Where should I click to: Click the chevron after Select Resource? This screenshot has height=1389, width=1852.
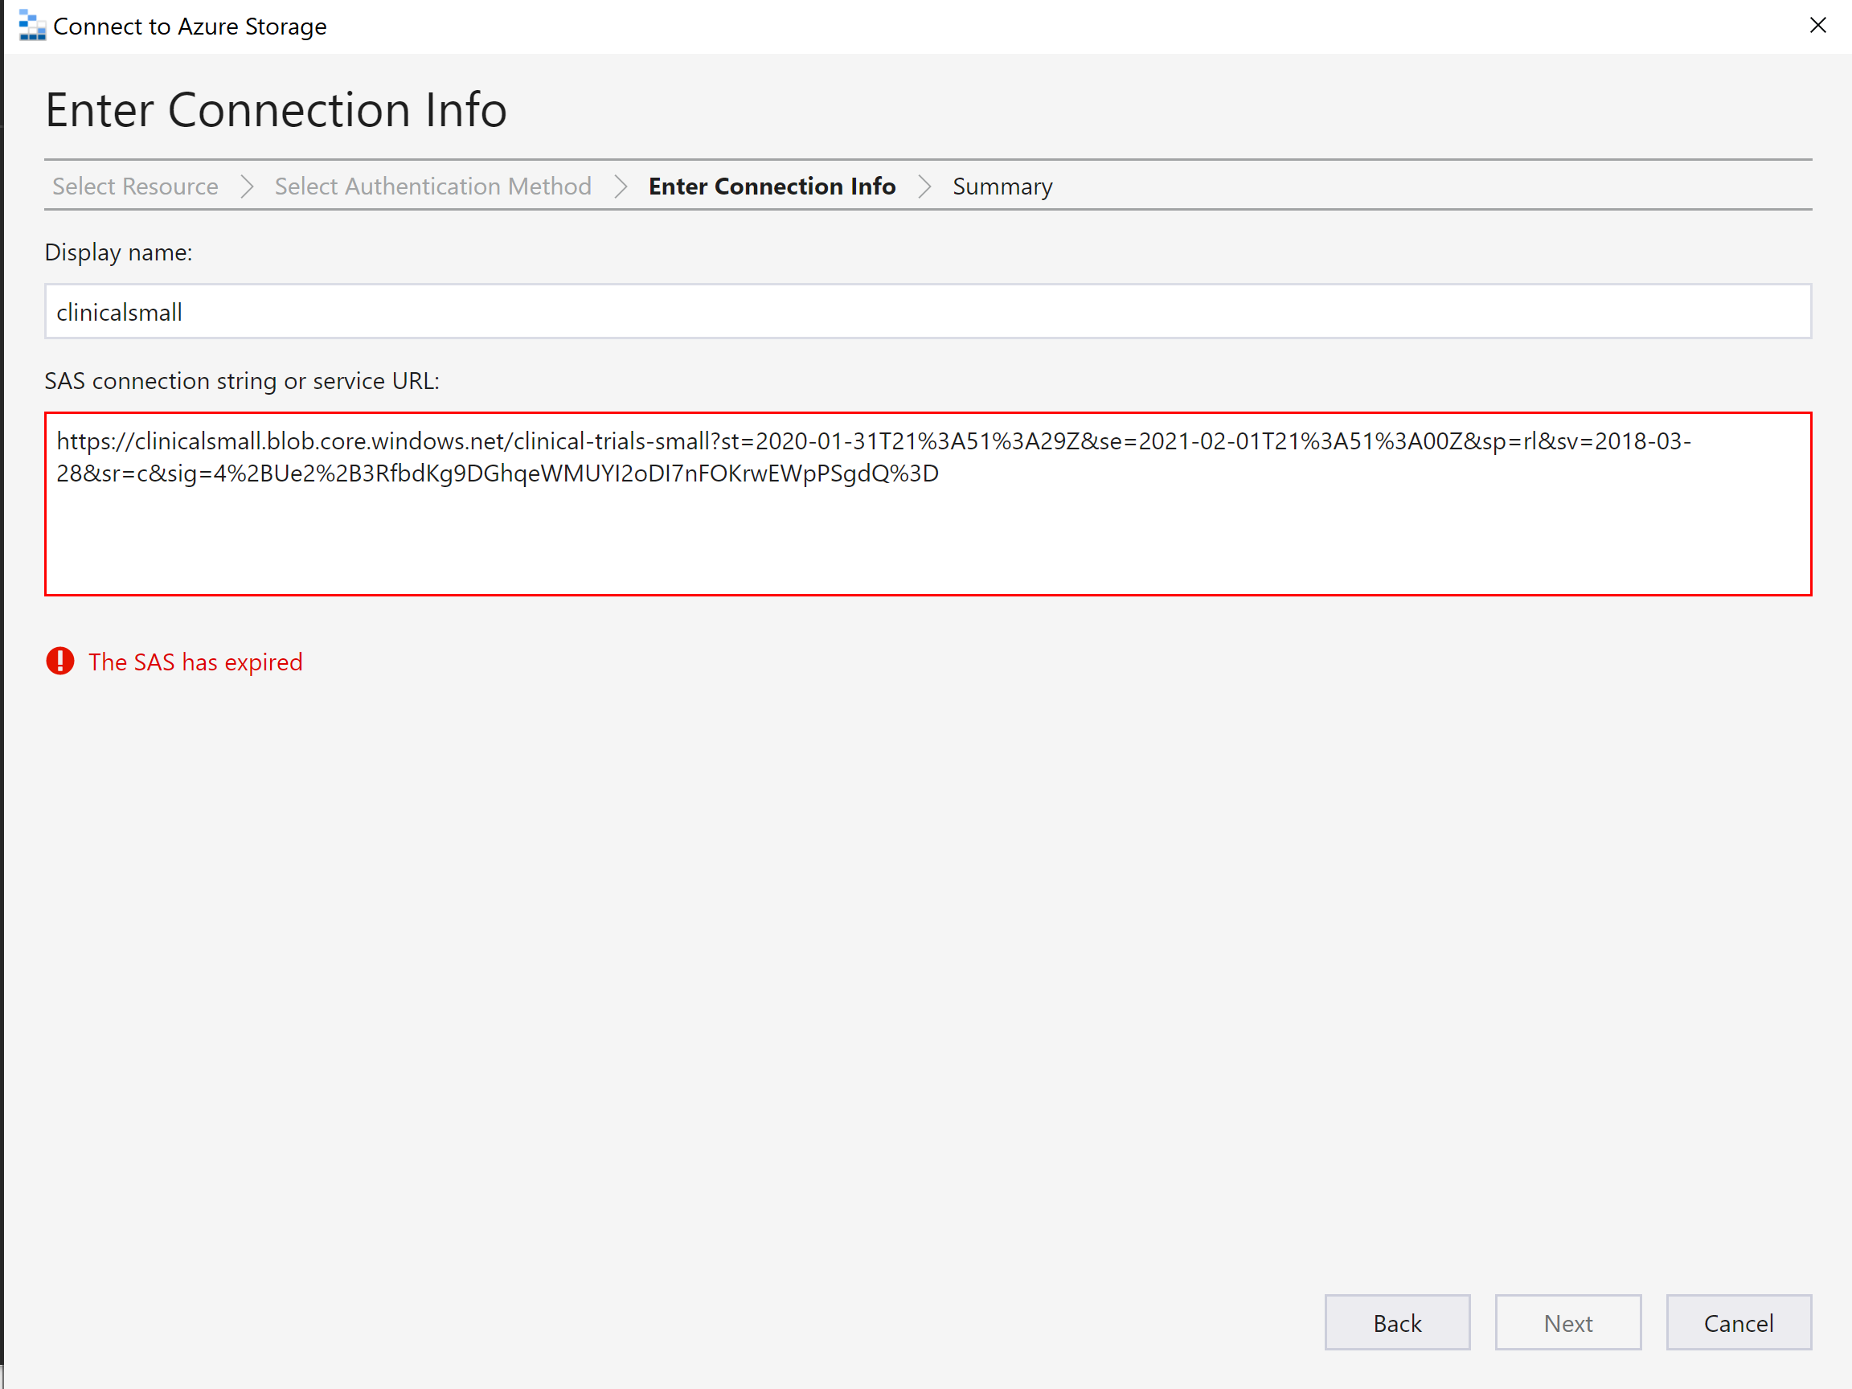[247, 186]
